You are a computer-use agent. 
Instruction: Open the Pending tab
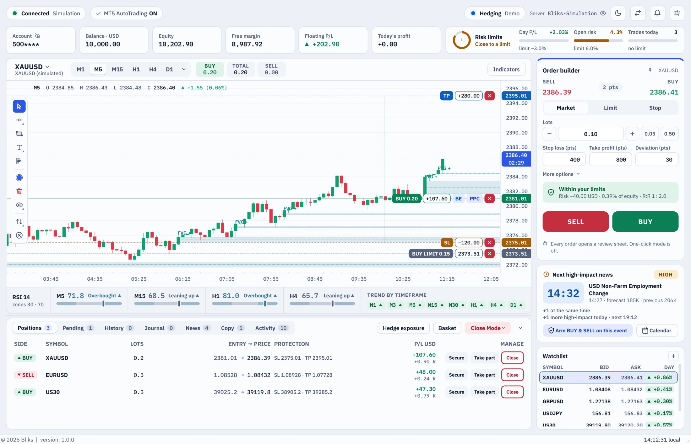coord(78,328)
